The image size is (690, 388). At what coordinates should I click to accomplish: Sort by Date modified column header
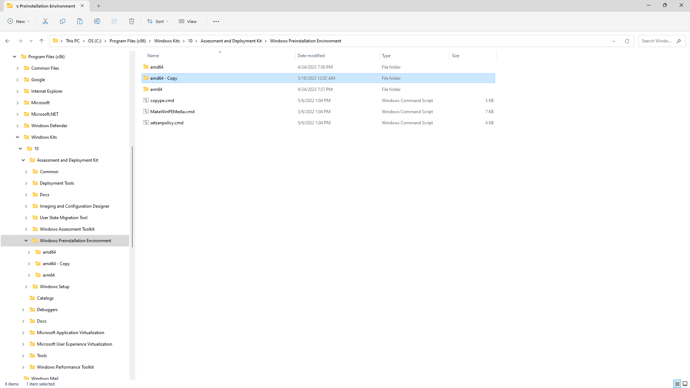(311, 56)
